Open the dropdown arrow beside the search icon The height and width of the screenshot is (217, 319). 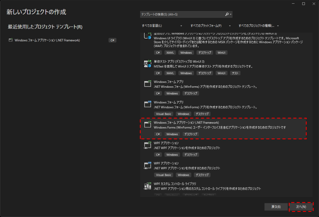coord(231,14)
